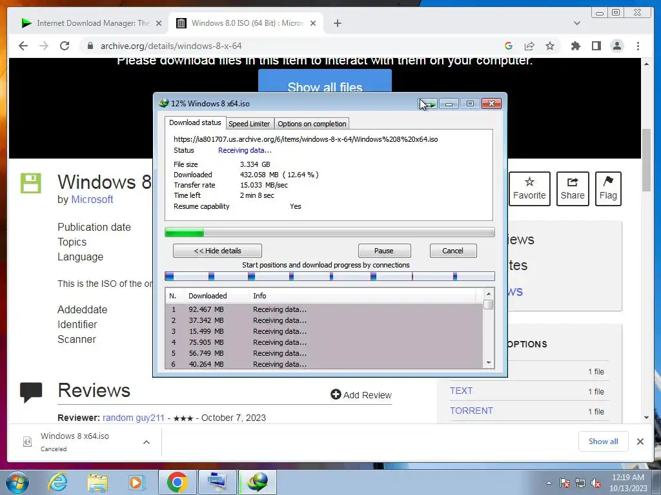
Task: Open Chrome's three-dot menu
Action: point(638,46)
